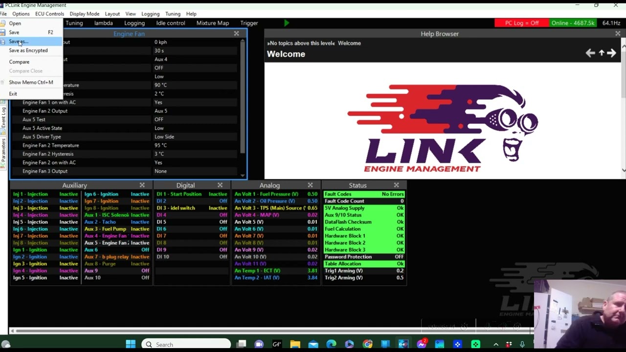Viewport: 626px width, 352px height.
Task: Open the Logging menu in menu bar
Action: click(150, 14)
